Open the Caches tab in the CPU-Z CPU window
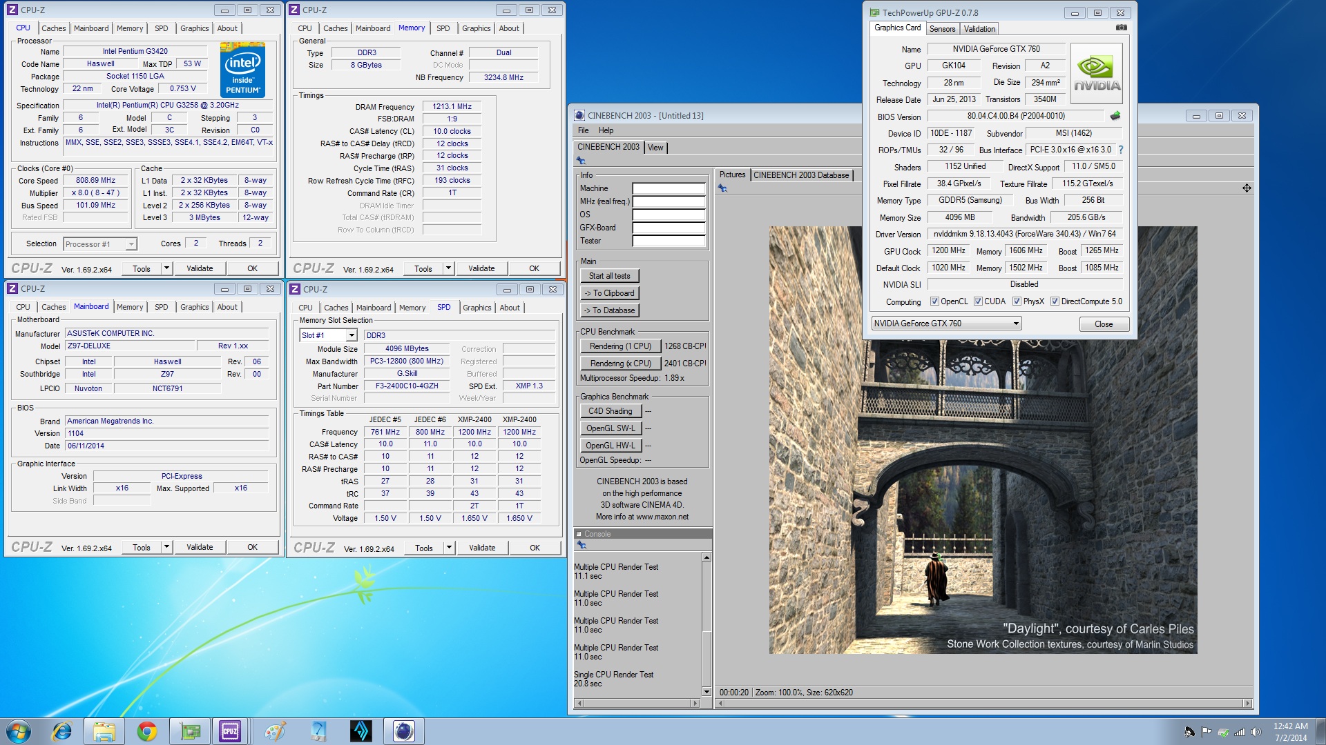1326x745 pixels. (x=53, y=28)
